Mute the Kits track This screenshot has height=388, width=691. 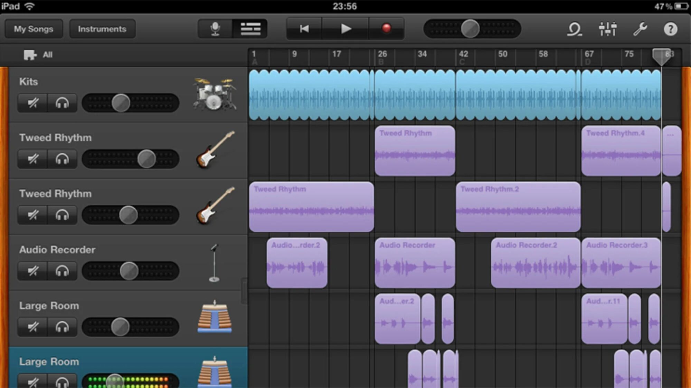click(x=33, y=103)
